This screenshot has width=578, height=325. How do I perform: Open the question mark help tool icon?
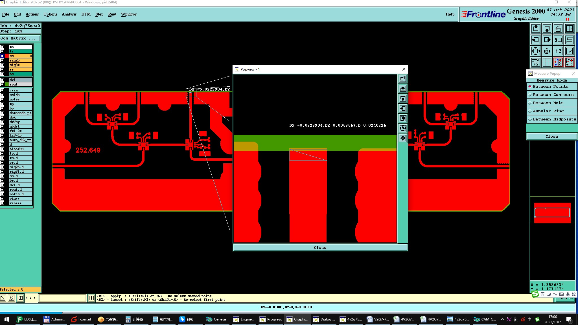tap(570, 51)
